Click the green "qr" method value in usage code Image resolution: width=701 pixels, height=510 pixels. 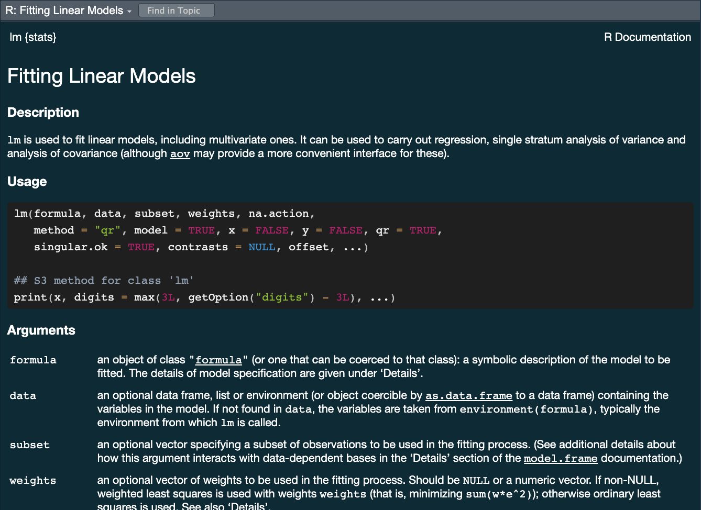pos(107,230)
